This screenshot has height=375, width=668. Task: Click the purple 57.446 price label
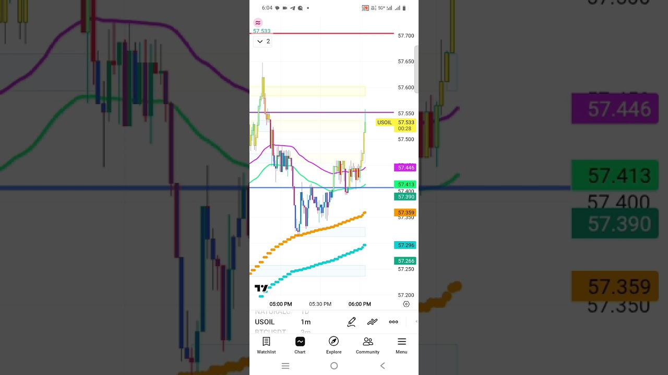pos(405,168)
